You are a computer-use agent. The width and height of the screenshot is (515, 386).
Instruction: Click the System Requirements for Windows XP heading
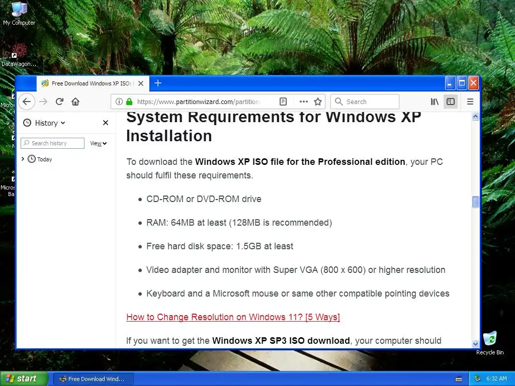pyautogui.click(x=274, y=127)
